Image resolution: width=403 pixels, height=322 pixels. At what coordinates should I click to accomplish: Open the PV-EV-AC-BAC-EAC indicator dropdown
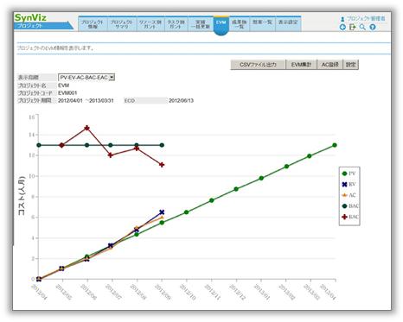[86, 78]
